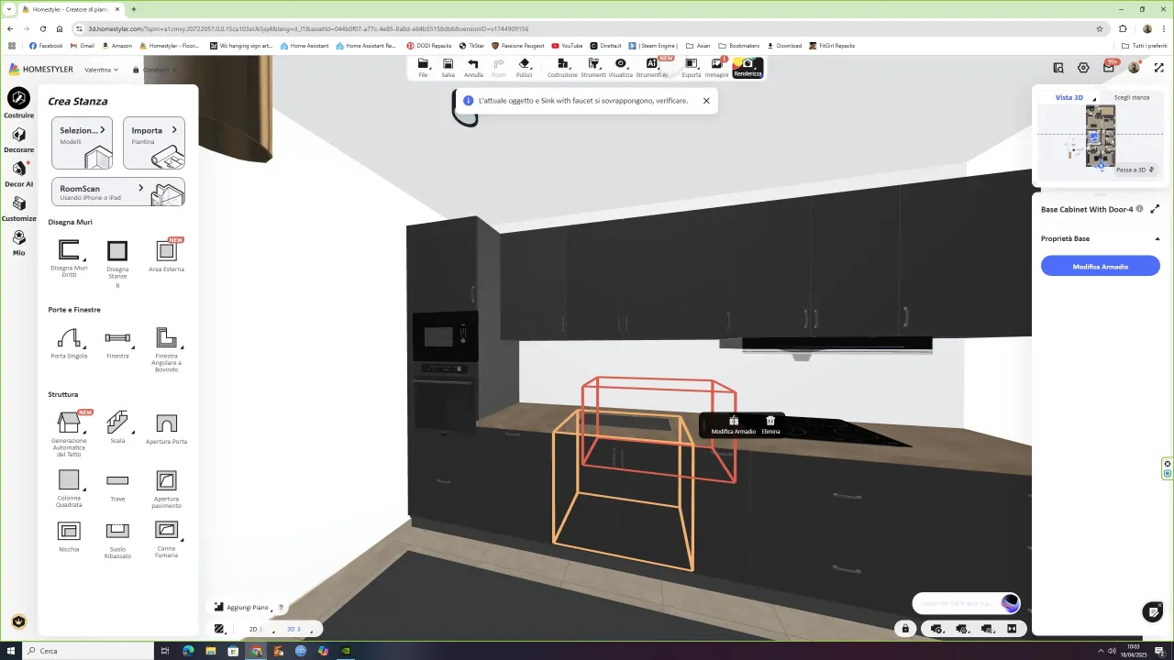The image size is (1174, 660).
Task: Save the project with Salva
Action: tap(448, 68)
